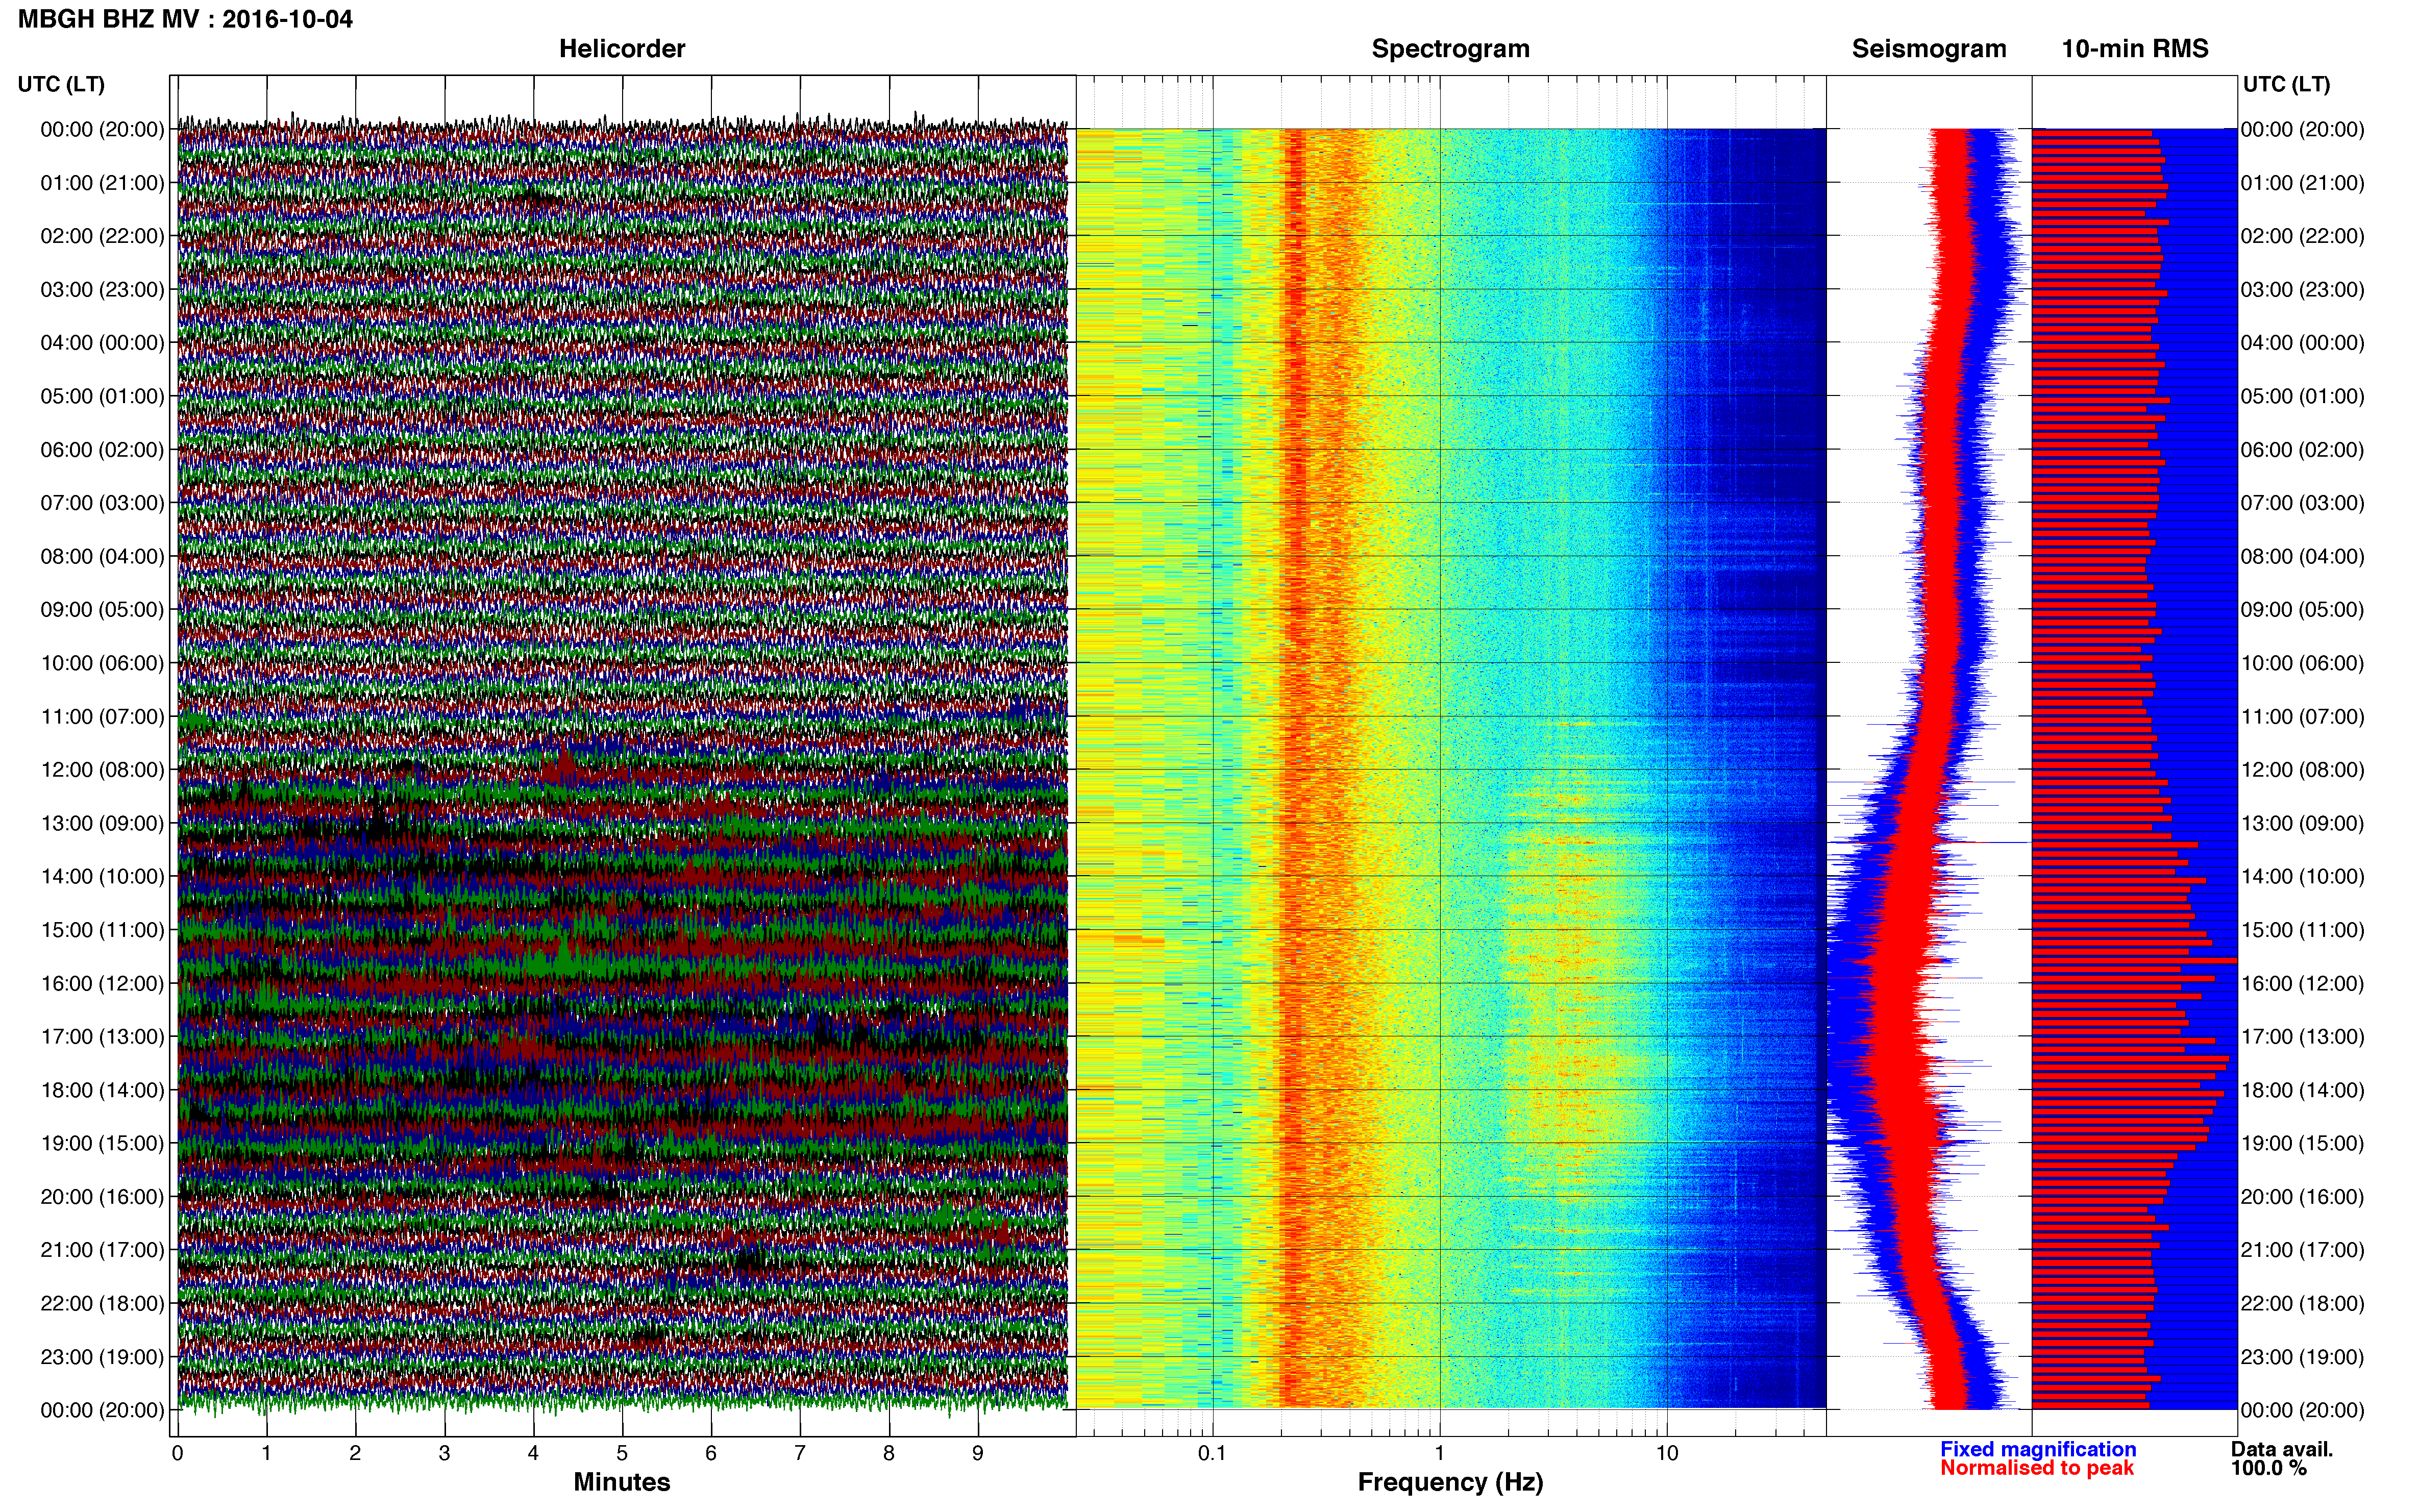2419x1512 pixels.
Task: Click the 1 tick on Frequency axis
Action: [1440, 1453]
